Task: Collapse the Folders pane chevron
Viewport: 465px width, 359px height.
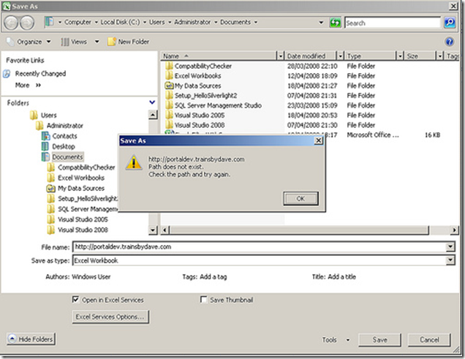Action: pyautogui.click(x=152, y=102)
